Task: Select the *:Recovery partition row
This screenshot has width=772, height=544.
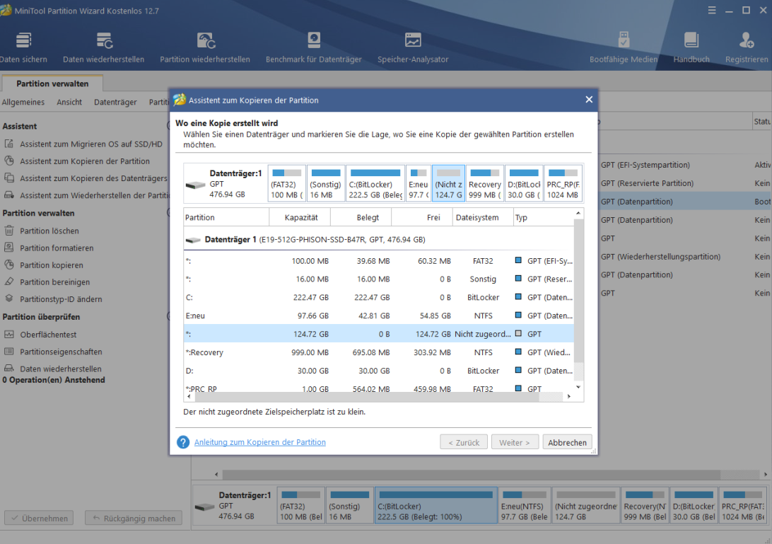Action: click(x=379, y=352)
